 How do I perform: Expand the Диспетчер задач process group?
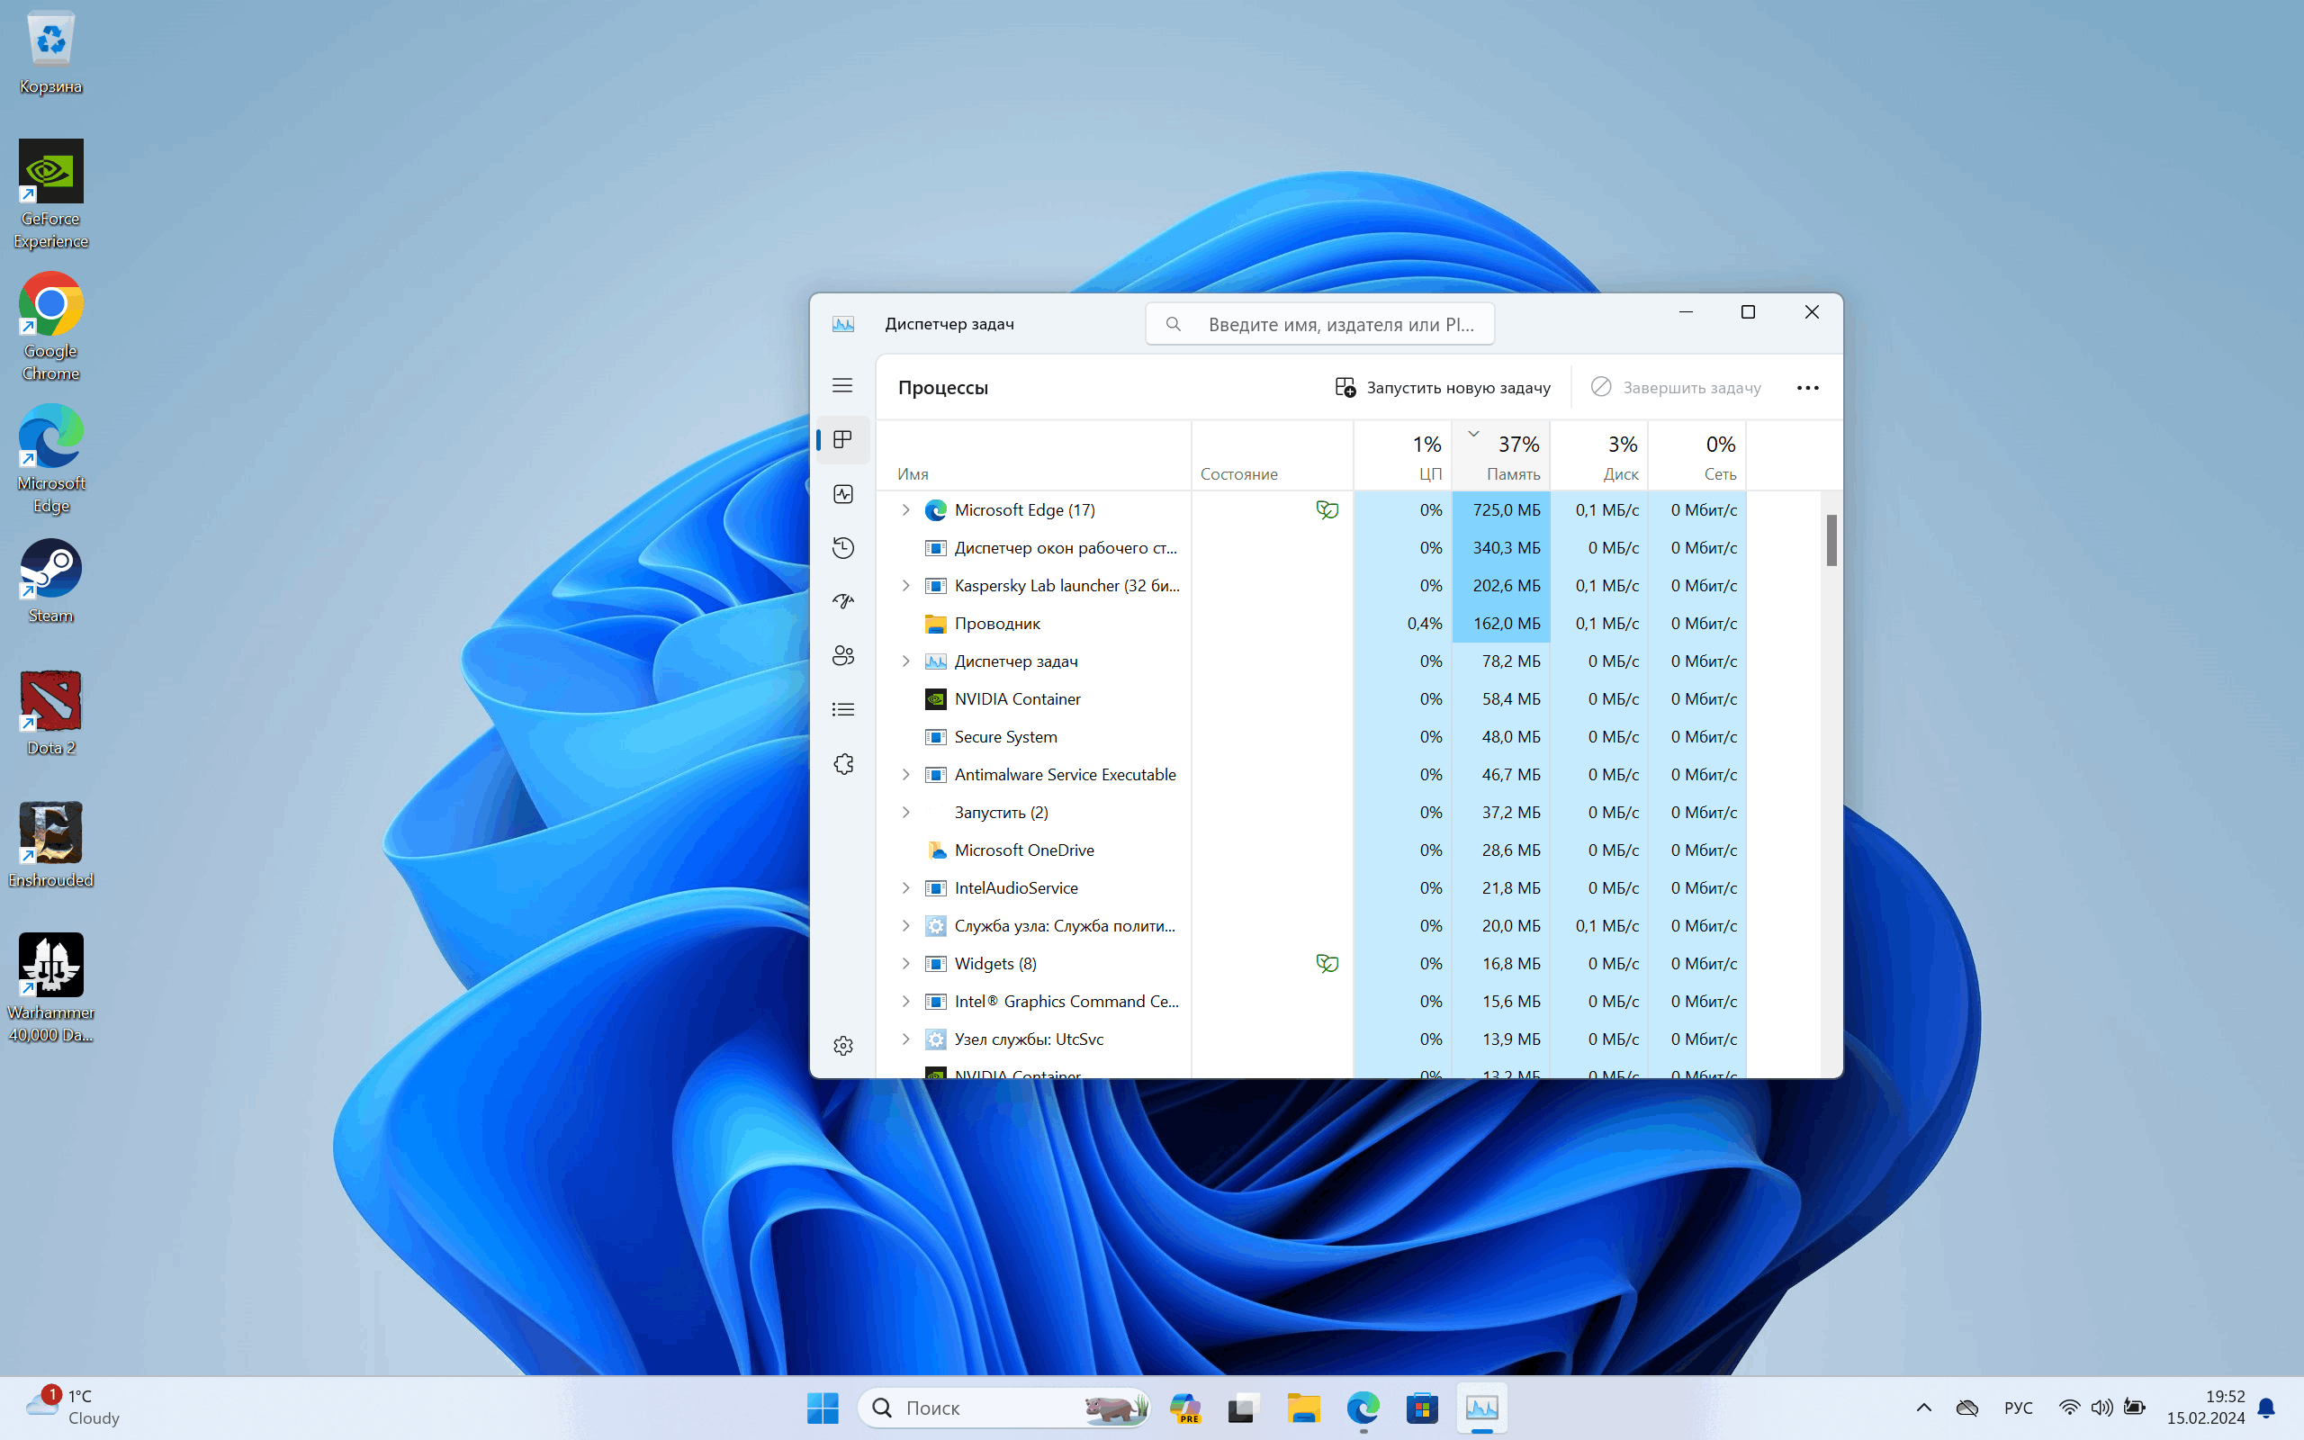pyautogui.click(x=905, y=661)
